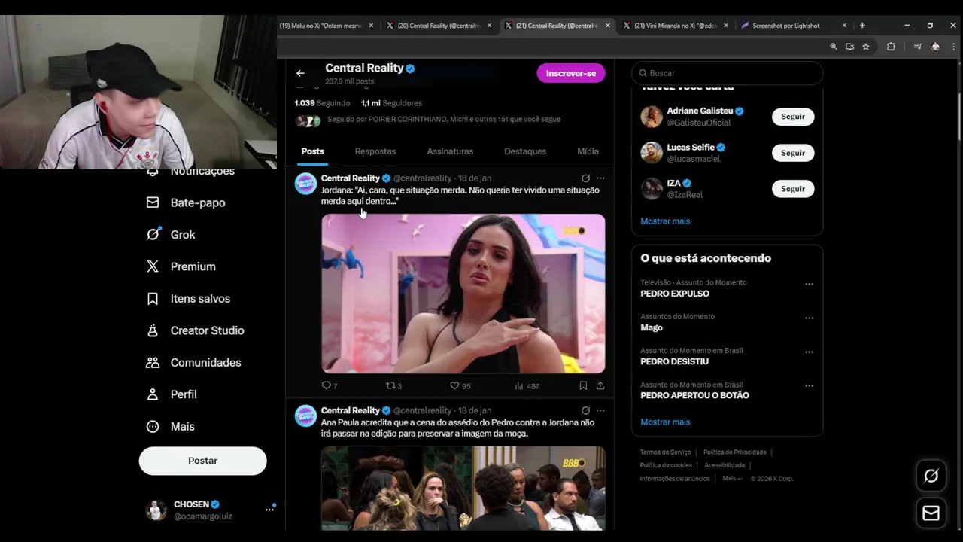Open Termos de Serviço footer link
This screenshot has width=963, height=542.
tap(665, 452)
